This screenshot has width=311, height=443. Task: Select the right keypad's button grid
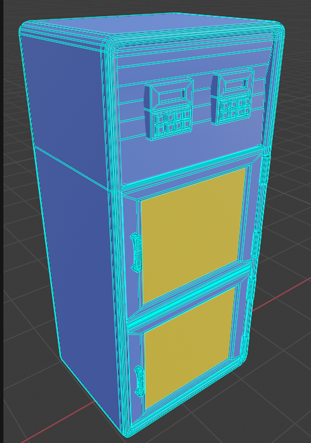tap(235, 108)
